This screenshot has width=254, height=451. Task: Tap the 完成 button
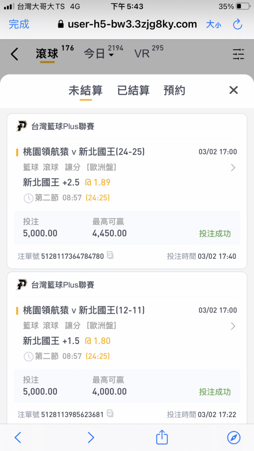pos(19,24)
